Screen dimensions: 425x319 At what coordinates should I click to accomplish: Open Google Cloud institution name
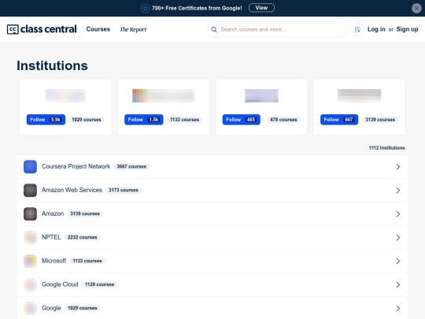tap(60, 284)
